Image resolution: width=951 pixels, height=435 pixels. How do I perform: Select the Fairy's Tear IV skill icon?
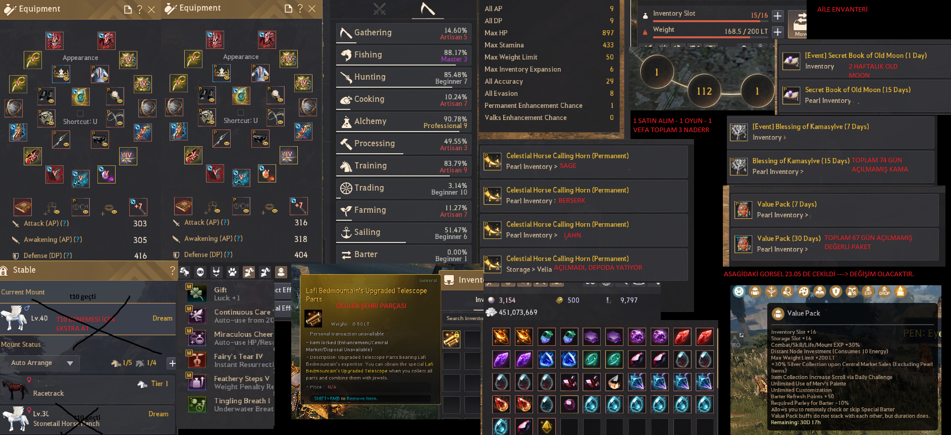click(x=196, y=359)
